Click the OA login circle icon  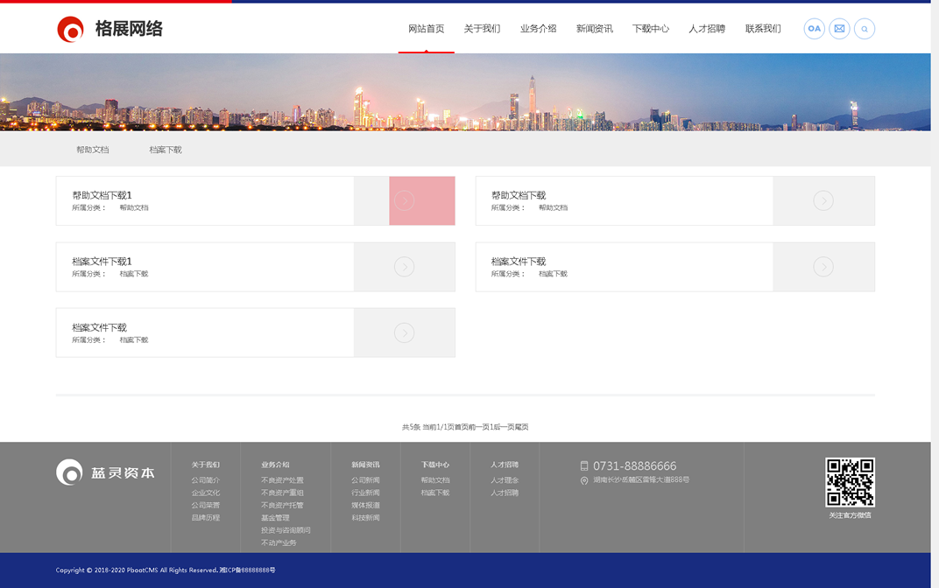(814, 29)
